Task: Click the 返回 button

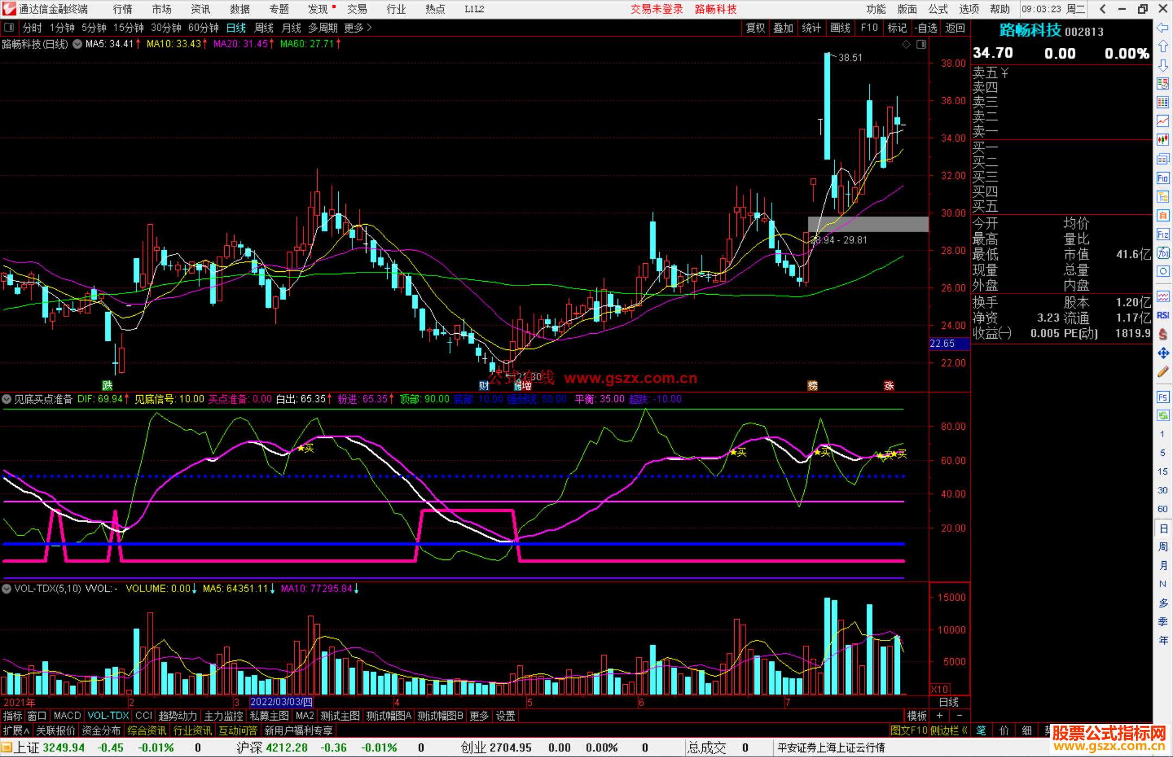Action: [955, 28]
